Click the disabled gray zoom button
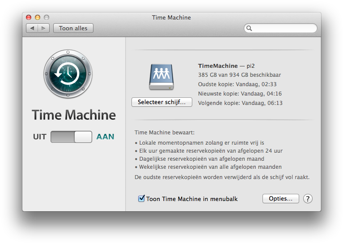This screenshot has height=243, width=343. point(47,17)
